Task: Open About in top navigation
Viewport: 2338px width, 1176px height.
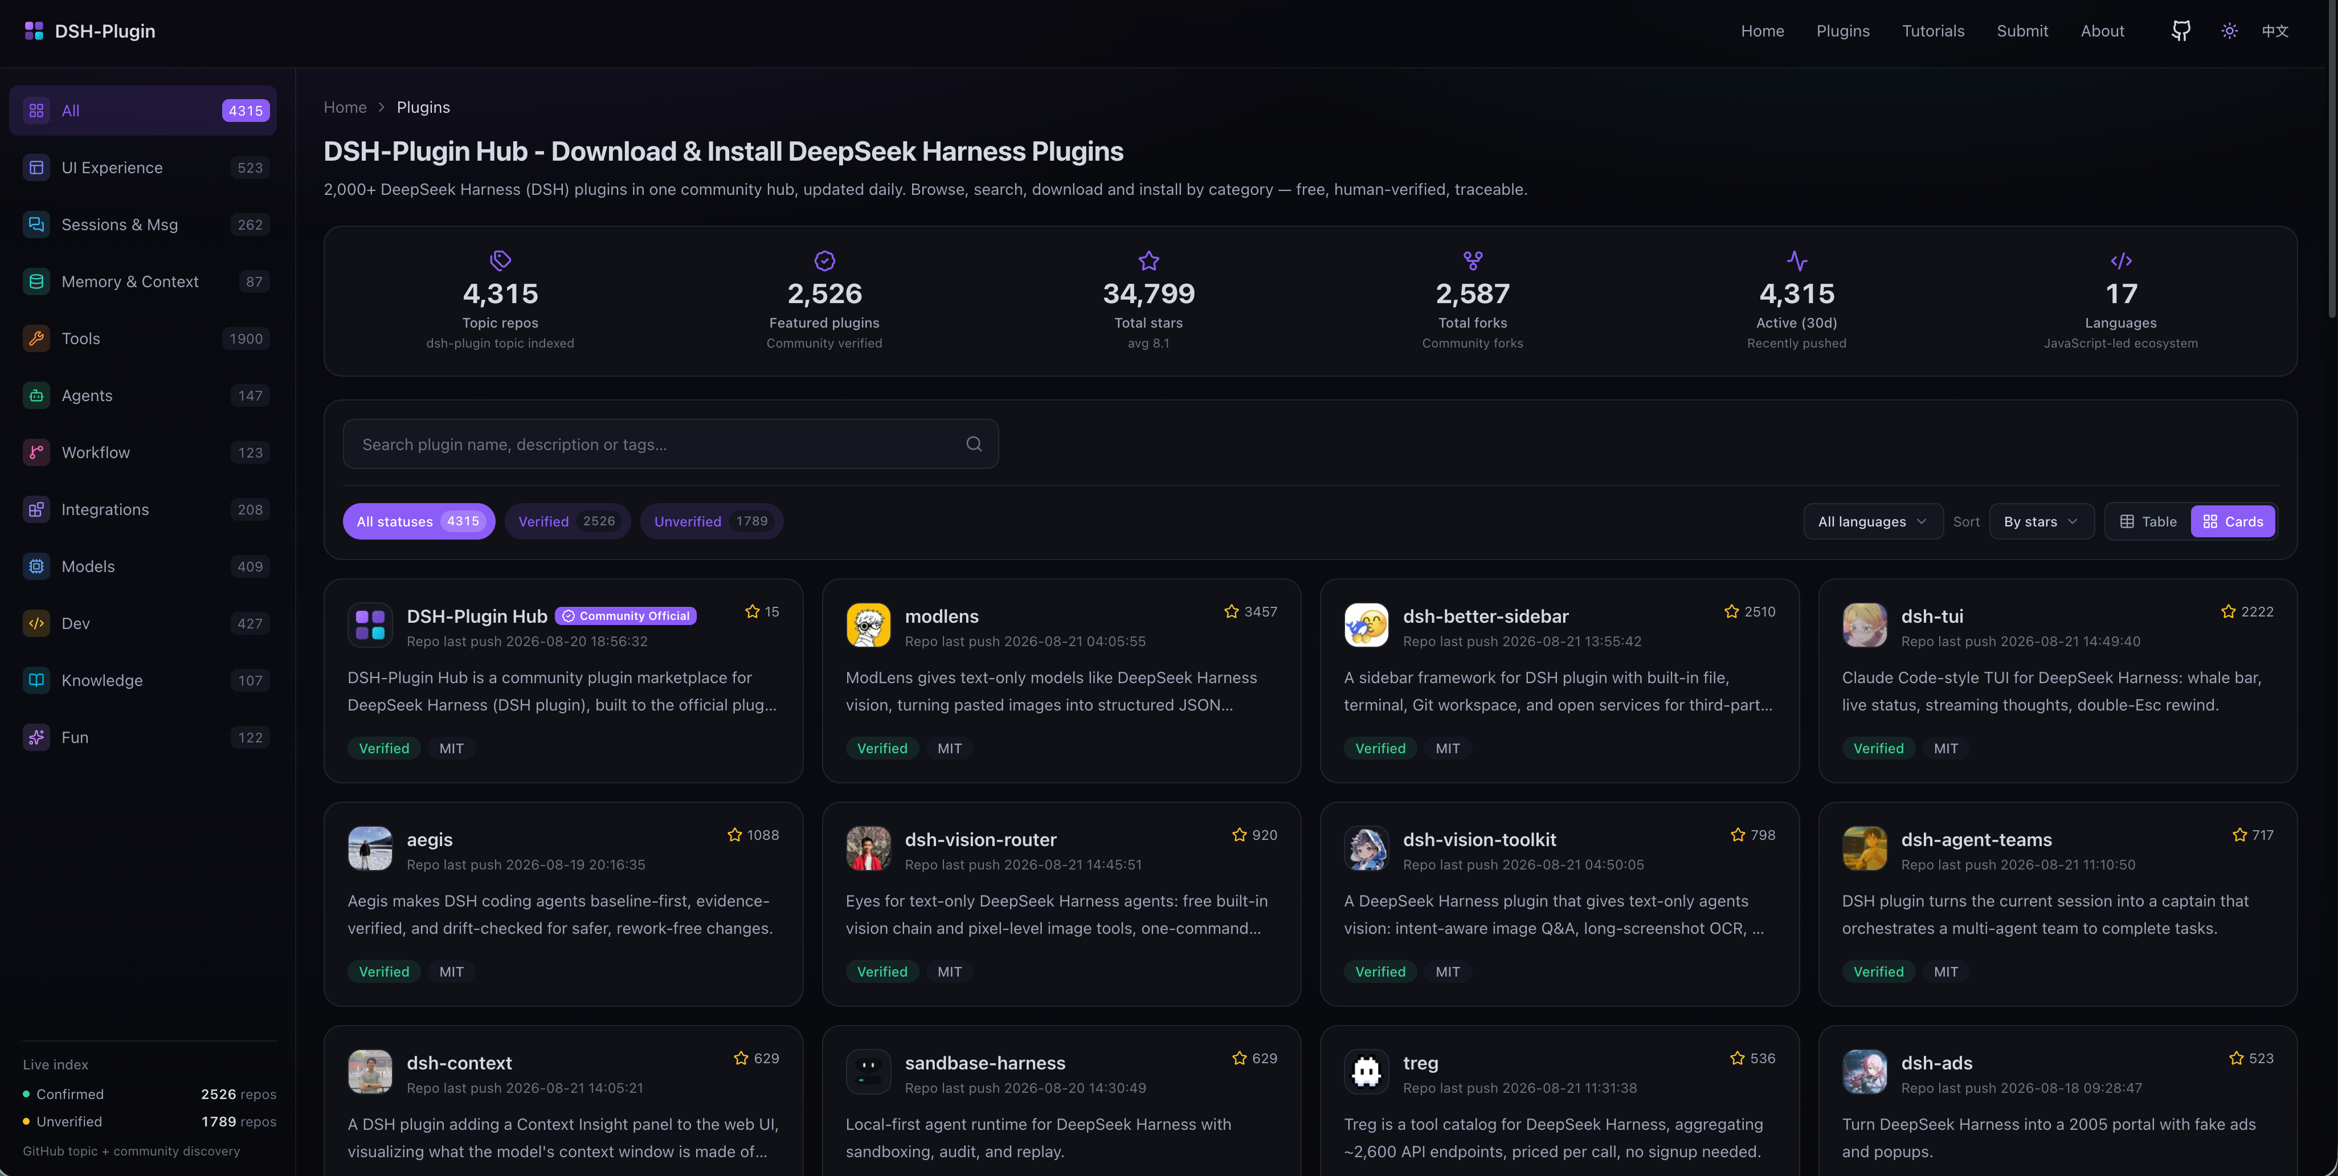Action: [x=2102, y=31]
